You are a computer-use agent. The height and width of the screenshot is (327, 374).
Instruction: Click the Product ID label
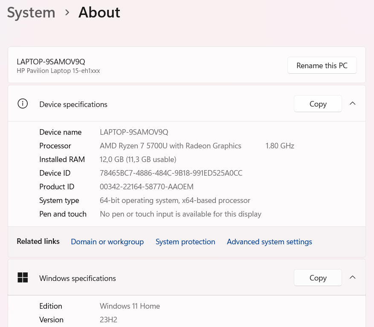(x=57, y=186)
